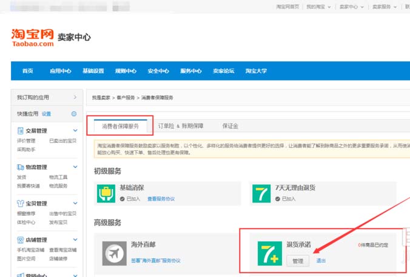Collapse the 宝贝管理 section chevron
Viewport: 410px width, 277px height.
(75, 203)
